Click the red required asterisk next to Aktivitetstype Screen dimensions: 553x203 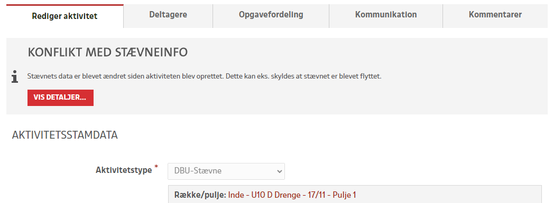[156, 167]
